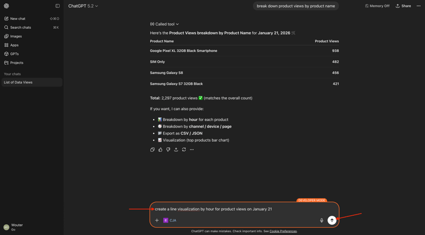The image size is (425, 235).
Task: Open the List of Data Views chat
Action: 32,82
